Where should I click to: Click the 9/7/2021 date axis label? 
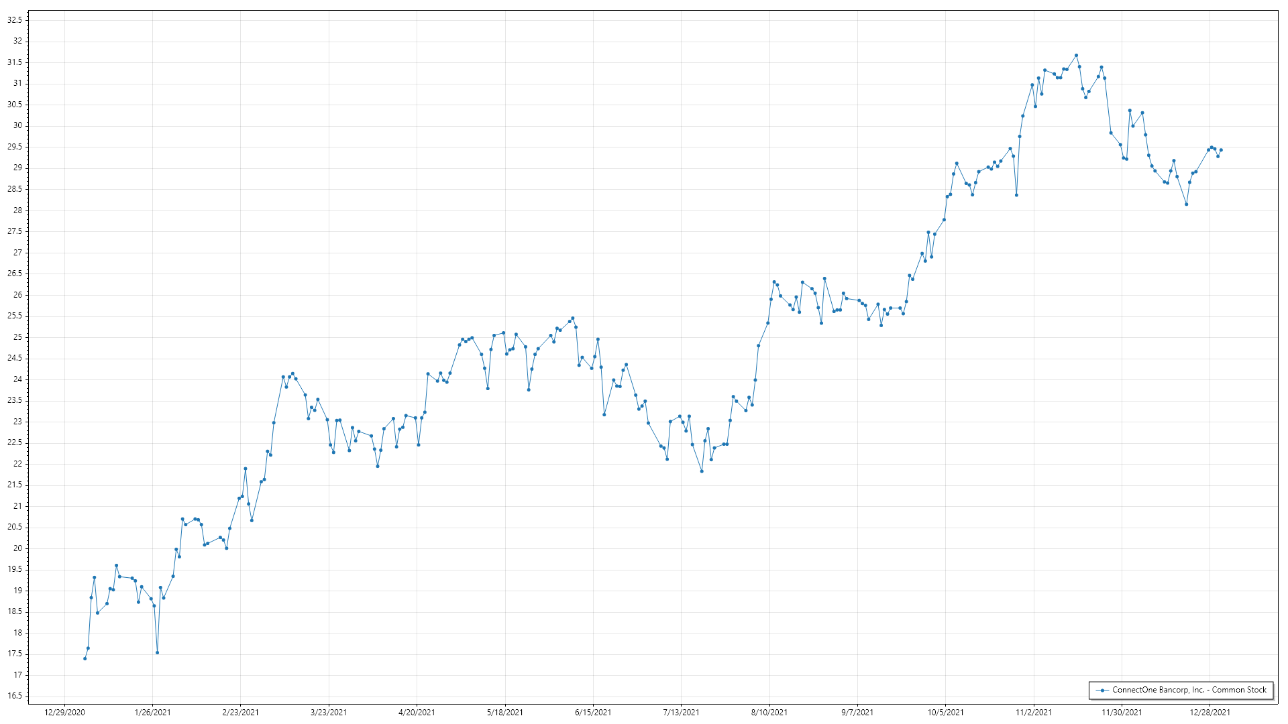click(857, 713)
